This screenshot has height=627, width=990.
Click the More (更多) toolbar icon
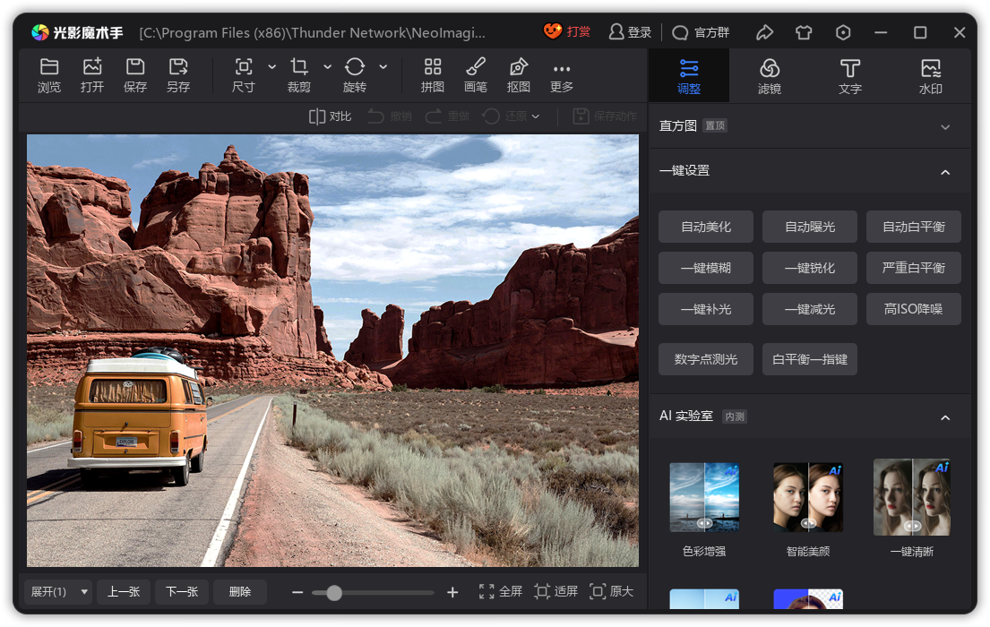tap(562, 69)
